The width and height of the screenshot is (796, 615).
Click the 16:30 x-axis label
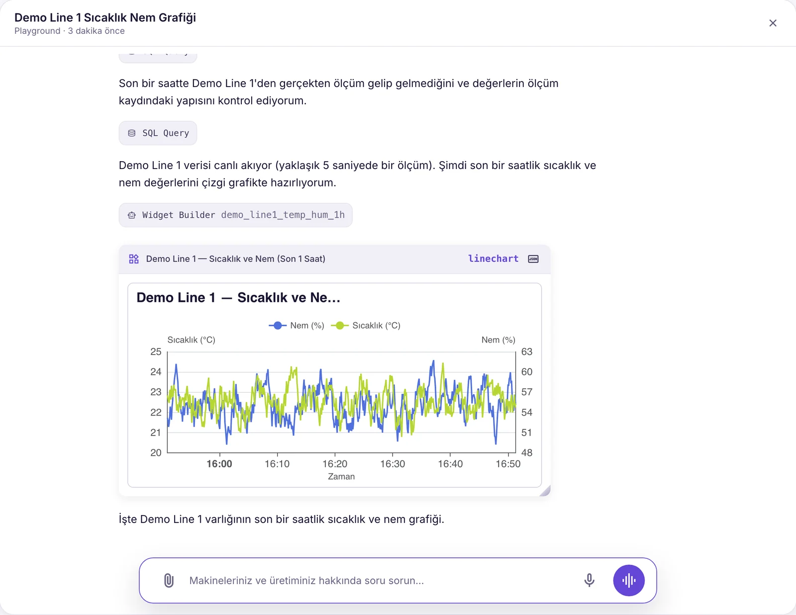(393, 464)
